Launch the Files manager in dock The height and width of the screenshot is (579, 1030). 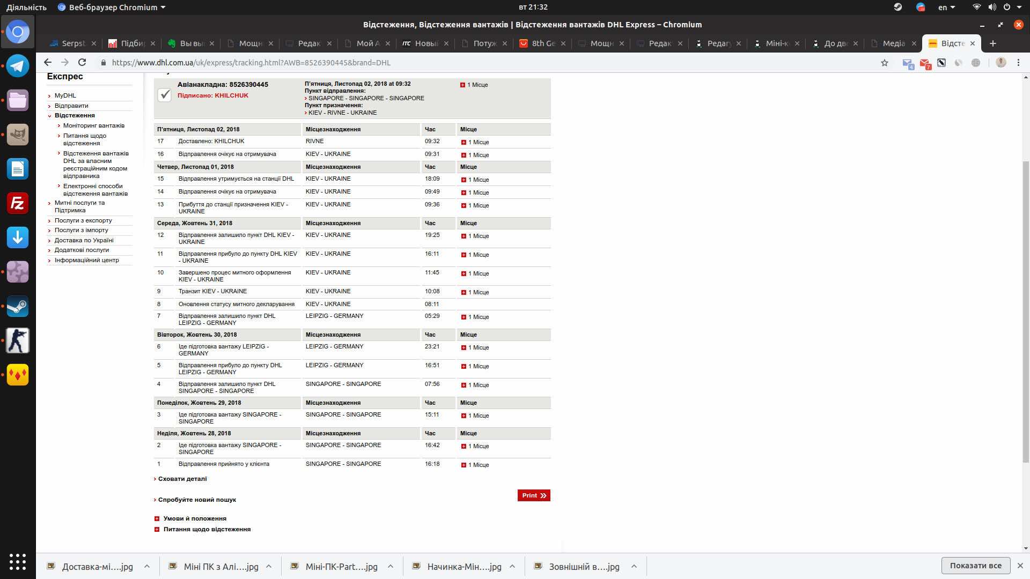18,100
